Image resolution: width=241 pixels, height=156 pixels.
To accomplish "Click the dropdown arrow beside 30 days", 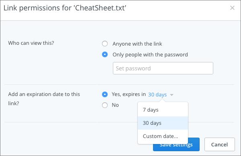I will pyautogui.click(x=172, y=95).
